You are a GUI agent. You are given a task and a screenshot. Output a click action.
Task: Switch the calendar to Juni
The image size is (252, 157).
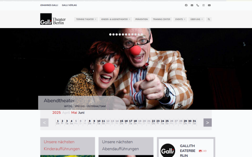pyautogui.click(x=81, y=113)
